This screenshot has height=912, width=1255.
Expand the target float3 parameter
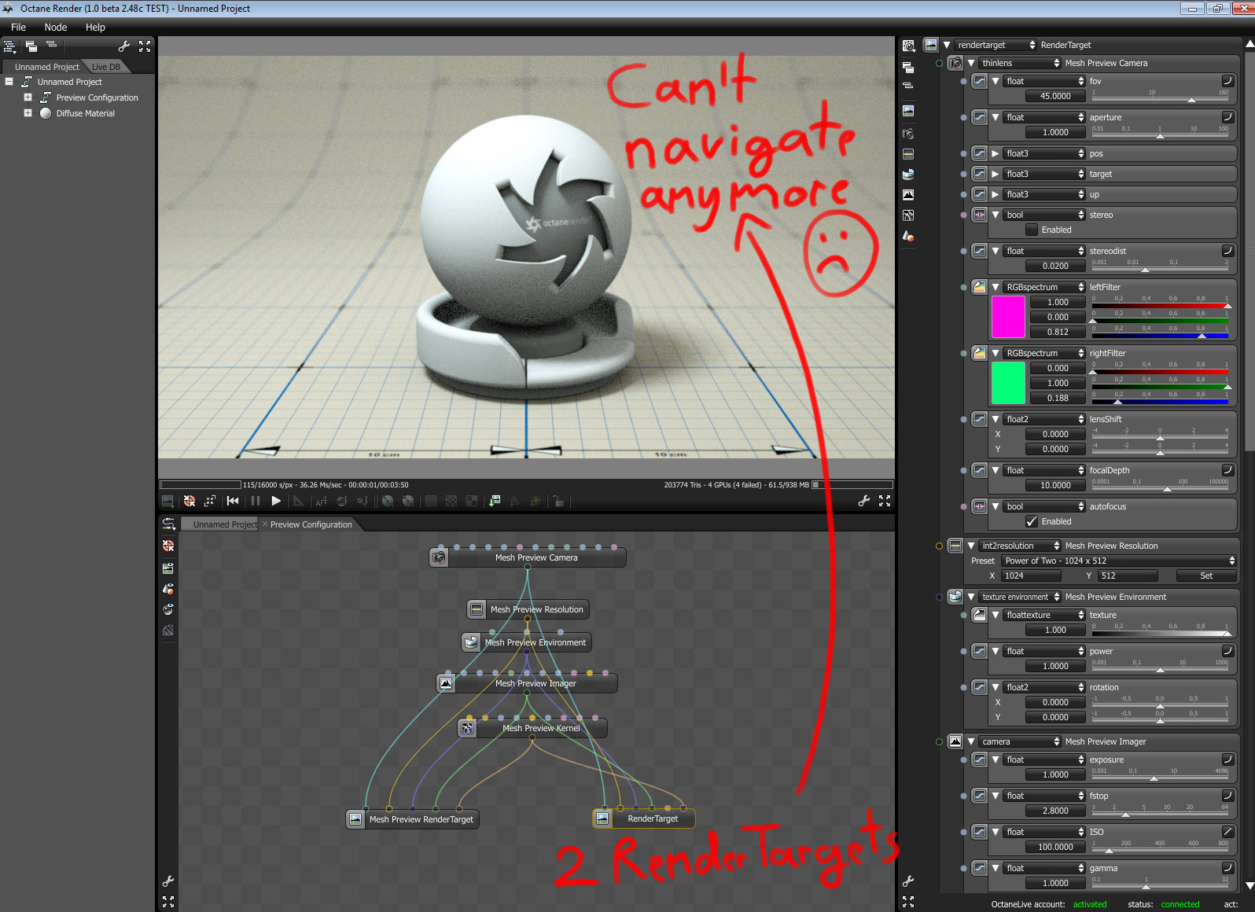996,174
